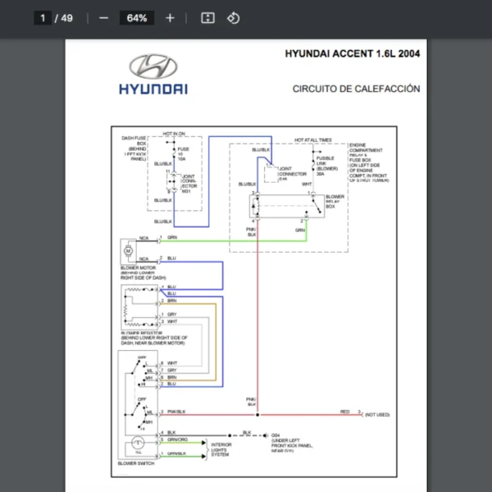Viewport: 492px width, 492px height.
Task: Click the BLOWER SWITCH caption
Action: 137,463
